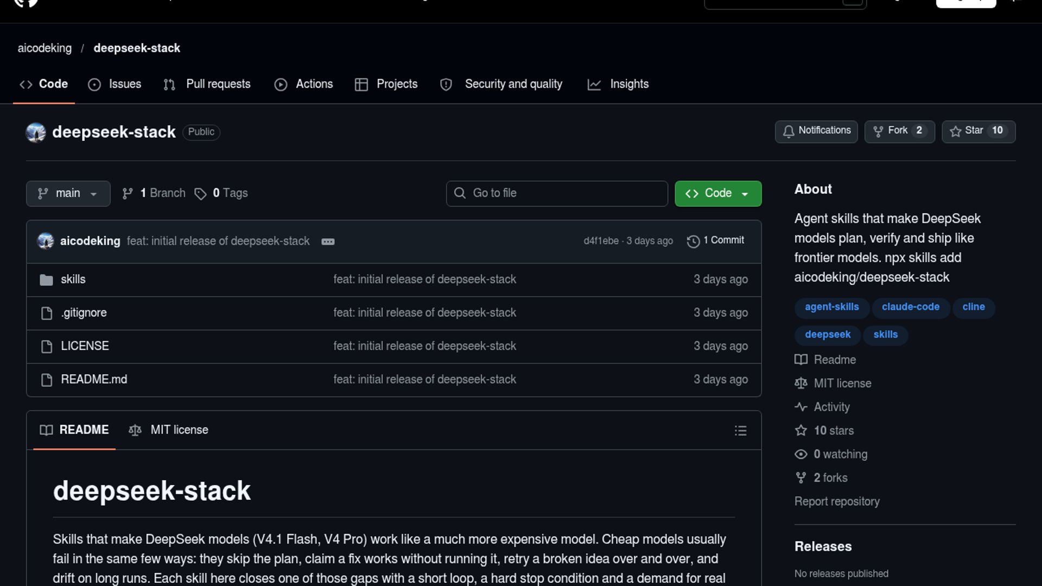Click aicodeking avatar in latest commit row
This screenshot has width=1042, height=586.
(x=46, y=241)
